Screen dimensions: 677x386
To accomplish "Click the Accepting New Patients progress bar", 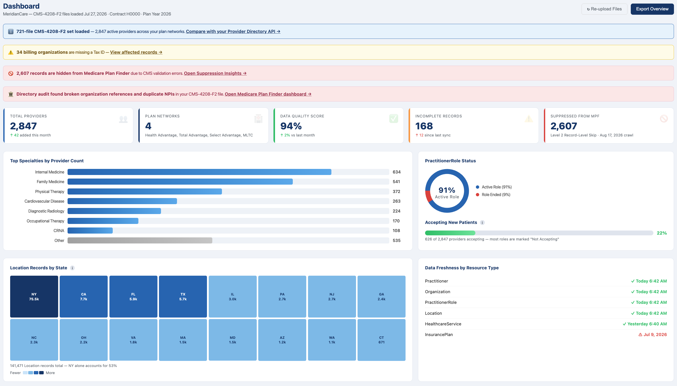I will point(539,233).
